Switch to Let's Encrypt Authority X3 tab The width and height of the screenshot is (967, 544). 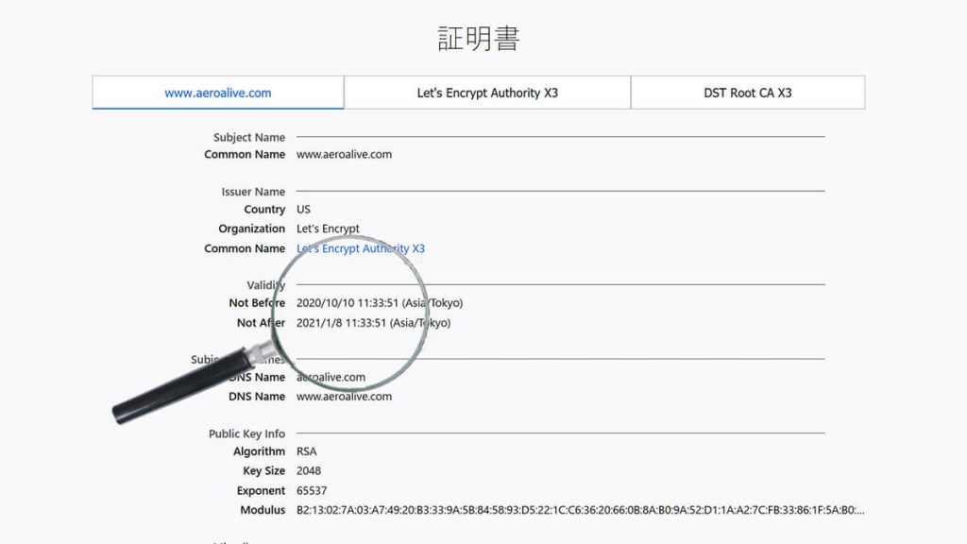click(487, 93)
